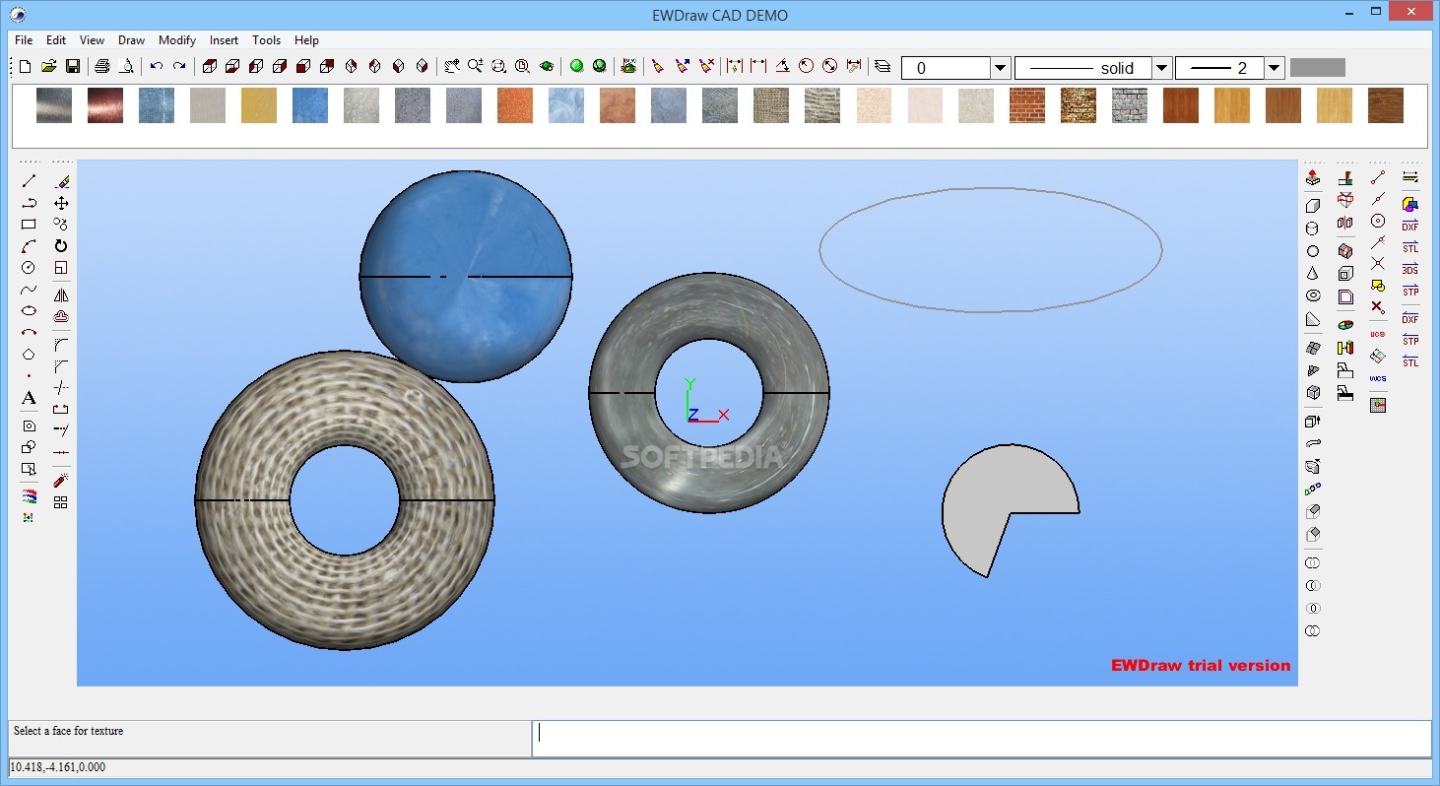Select the Text 'A' tool
Screen dimensions: 1440x786
[x=29, y=398]
